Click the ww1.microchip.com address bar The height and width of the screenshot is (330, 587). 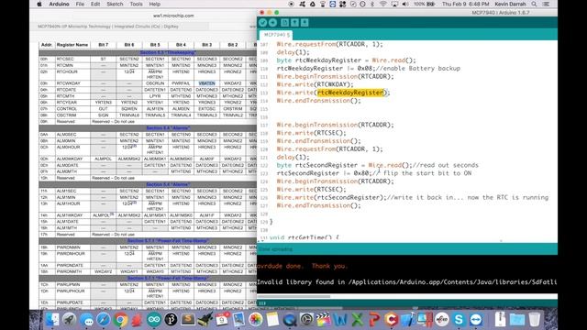(x=173, y=16)
